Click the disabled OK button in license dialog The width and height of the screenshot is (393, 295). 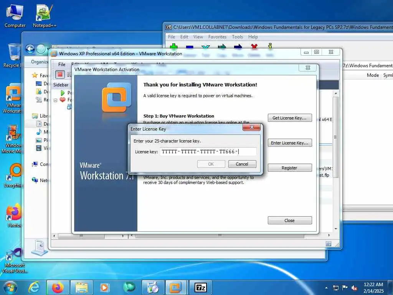pos(211,164)
